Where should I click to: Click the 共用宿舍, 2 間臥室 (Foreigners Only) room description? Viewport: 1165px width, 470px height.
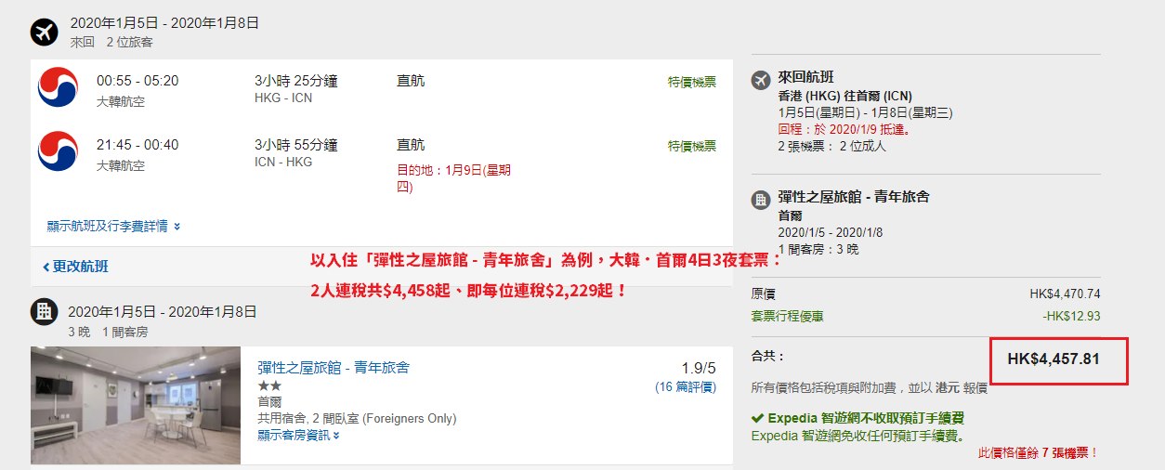(x=357, y=419)
